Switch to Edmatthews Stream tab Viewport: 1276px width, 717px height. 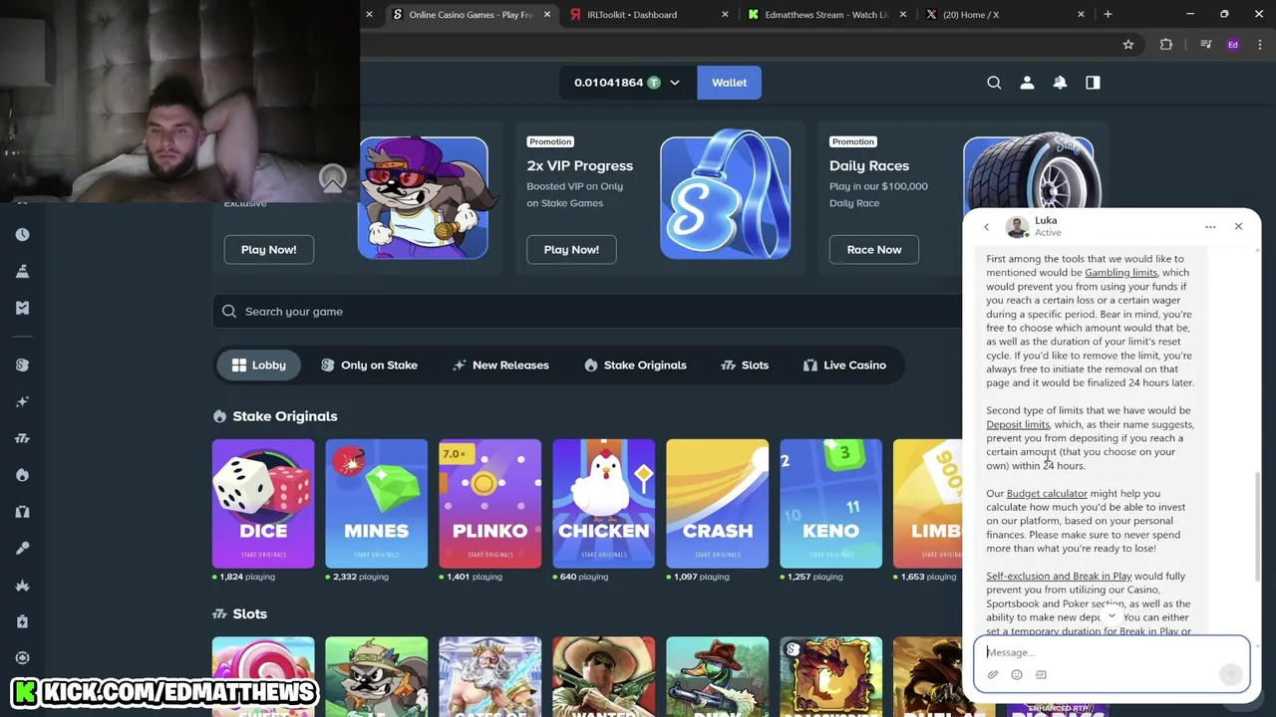(826, 15)
